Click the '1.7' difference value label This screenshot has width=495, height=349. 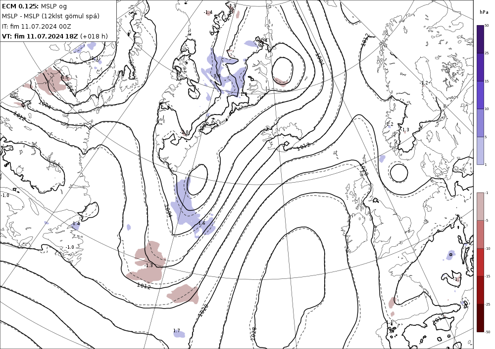(177, 330)
